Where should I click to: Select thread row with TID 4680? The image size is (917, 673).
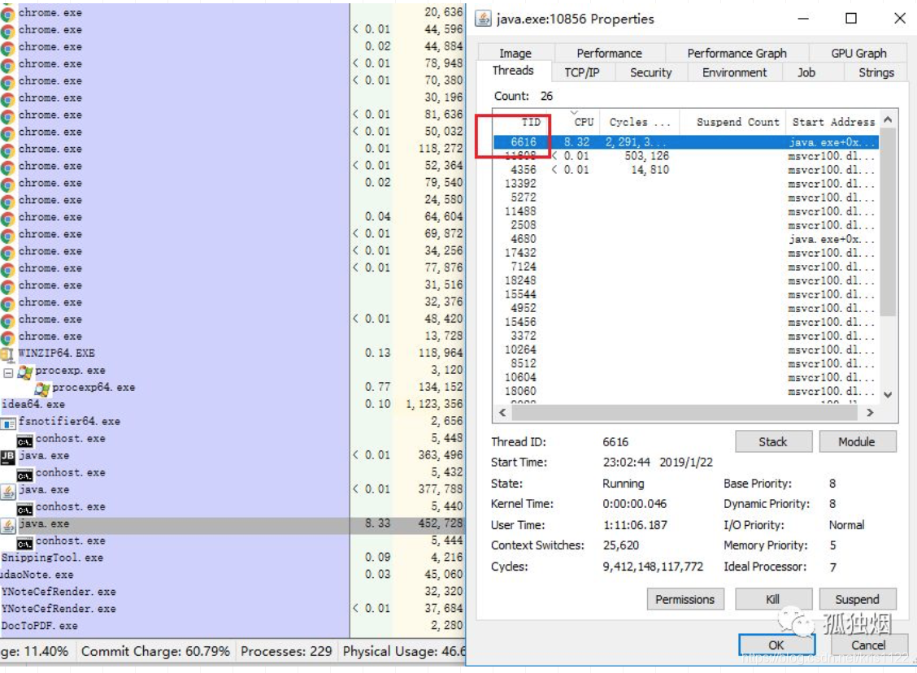[685, 239]
